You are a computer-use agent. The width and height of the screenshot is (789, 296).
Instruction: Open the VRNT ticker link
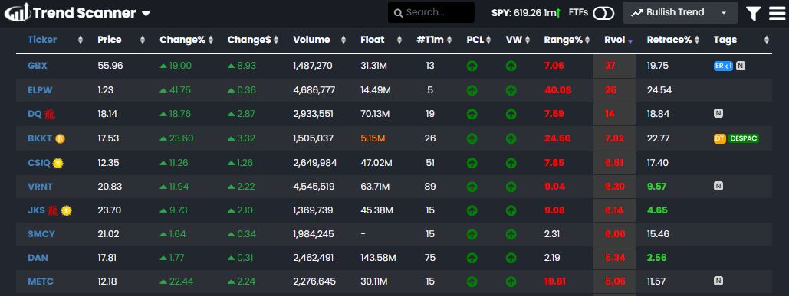(x=40, y=187)
